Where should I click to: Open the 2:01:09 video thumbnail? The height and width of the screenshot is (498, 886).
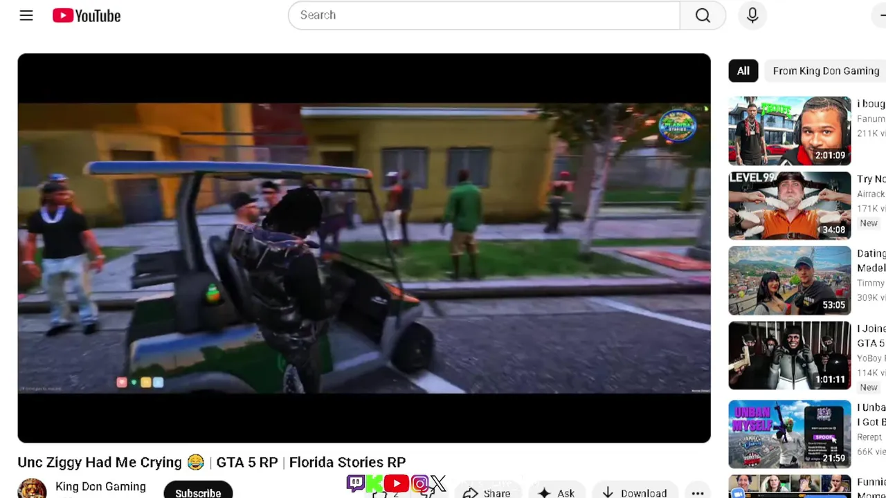789,131
